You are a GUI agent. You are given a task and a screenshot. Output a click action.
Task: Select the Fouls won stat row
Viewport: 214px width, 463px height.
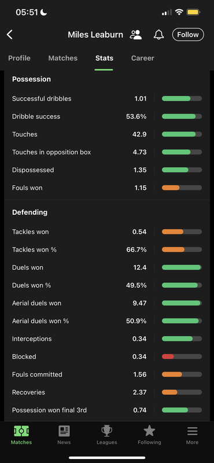[x=107, y=188]
